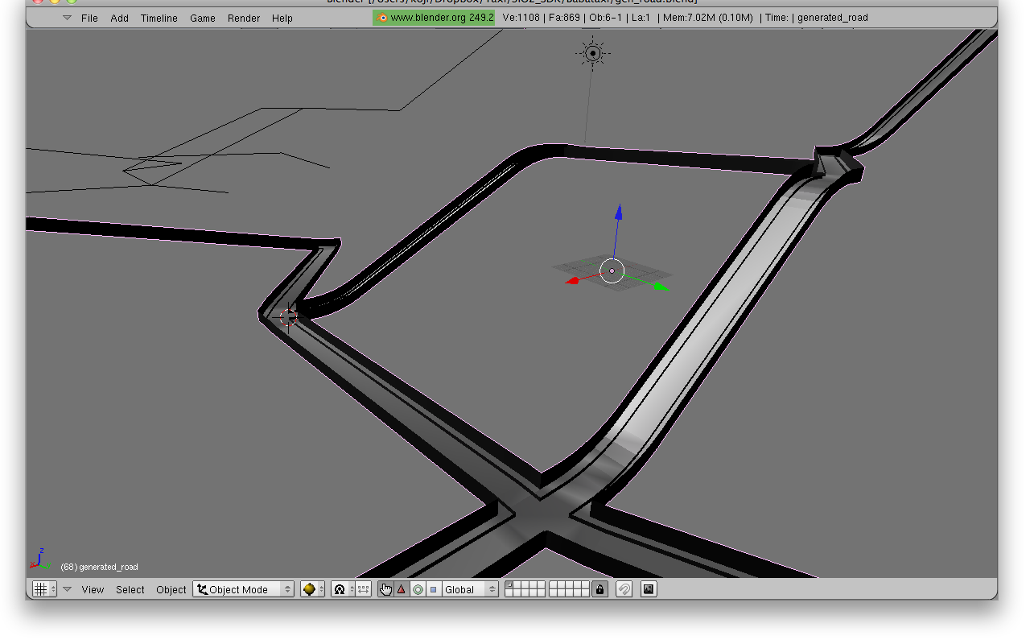Screen dimensions: 1030x644
Task: Open the Timeline menu
Action: click(159, 18)
